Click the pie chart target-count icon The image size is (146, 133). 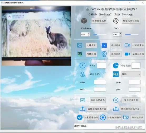tap(116, 65)
